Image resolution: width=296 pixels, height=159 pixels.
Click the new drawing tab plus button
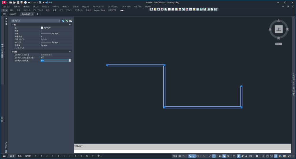(x=37, y=14)
